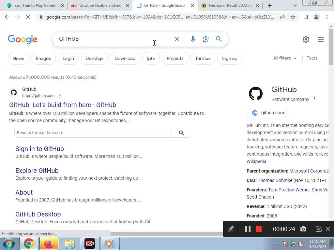This screenshot has height=250, width=334.
Task: Open the Wikipedia link
Action: (256, 161)
